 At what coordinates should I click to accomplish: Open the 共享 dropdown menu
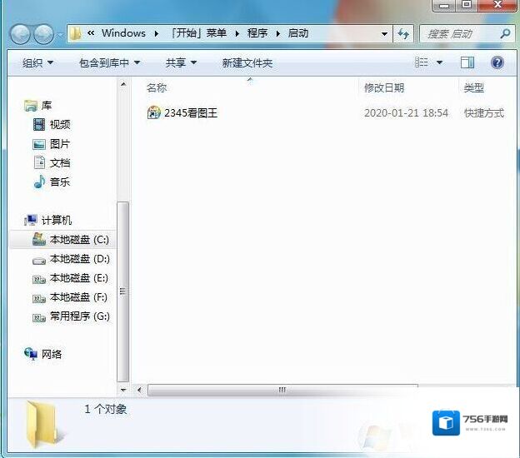tap(181, 62)
